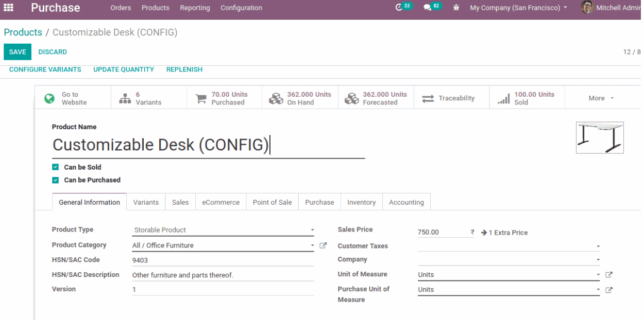Open the apps grid menu icon

pos(8,8)
